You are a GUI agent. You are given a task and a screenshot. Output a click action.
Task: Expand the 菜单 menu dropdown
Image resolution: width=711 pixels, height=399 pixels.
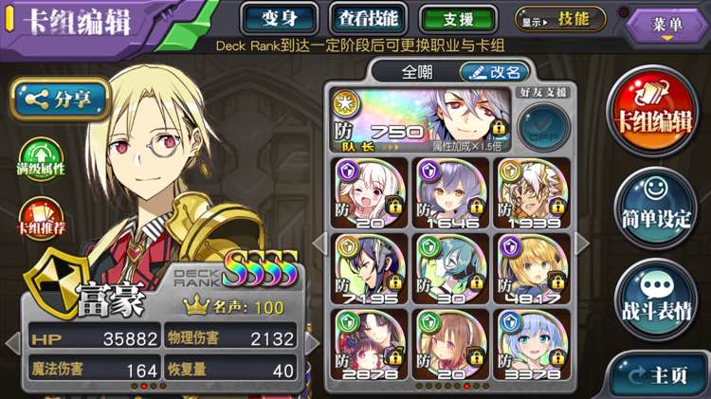click(666, 26)
